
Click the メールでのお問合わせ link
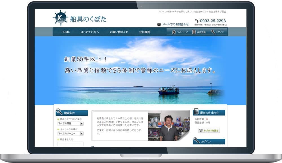tap(175, 24)
